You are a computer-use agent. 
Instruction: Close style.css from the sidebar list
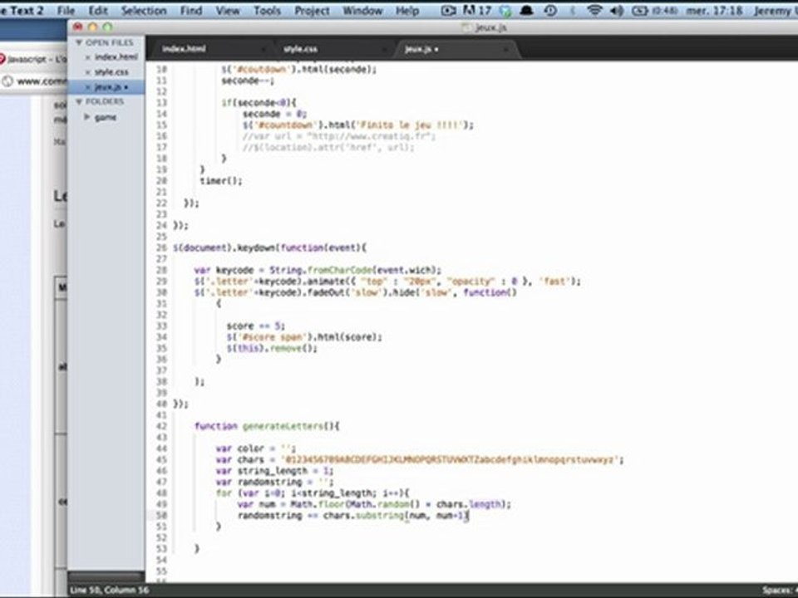87,72
